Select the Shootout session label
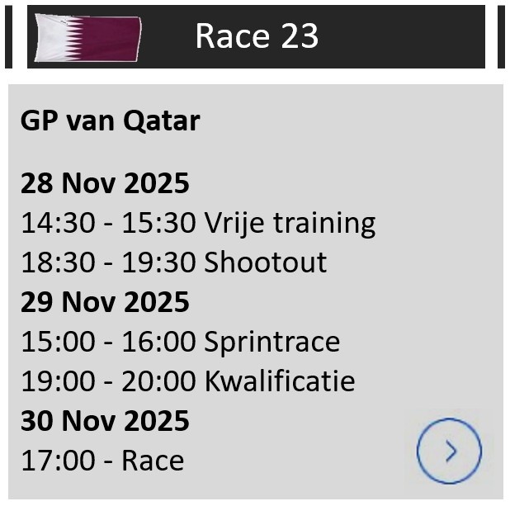The image size is (510, 506). [265, 262]
